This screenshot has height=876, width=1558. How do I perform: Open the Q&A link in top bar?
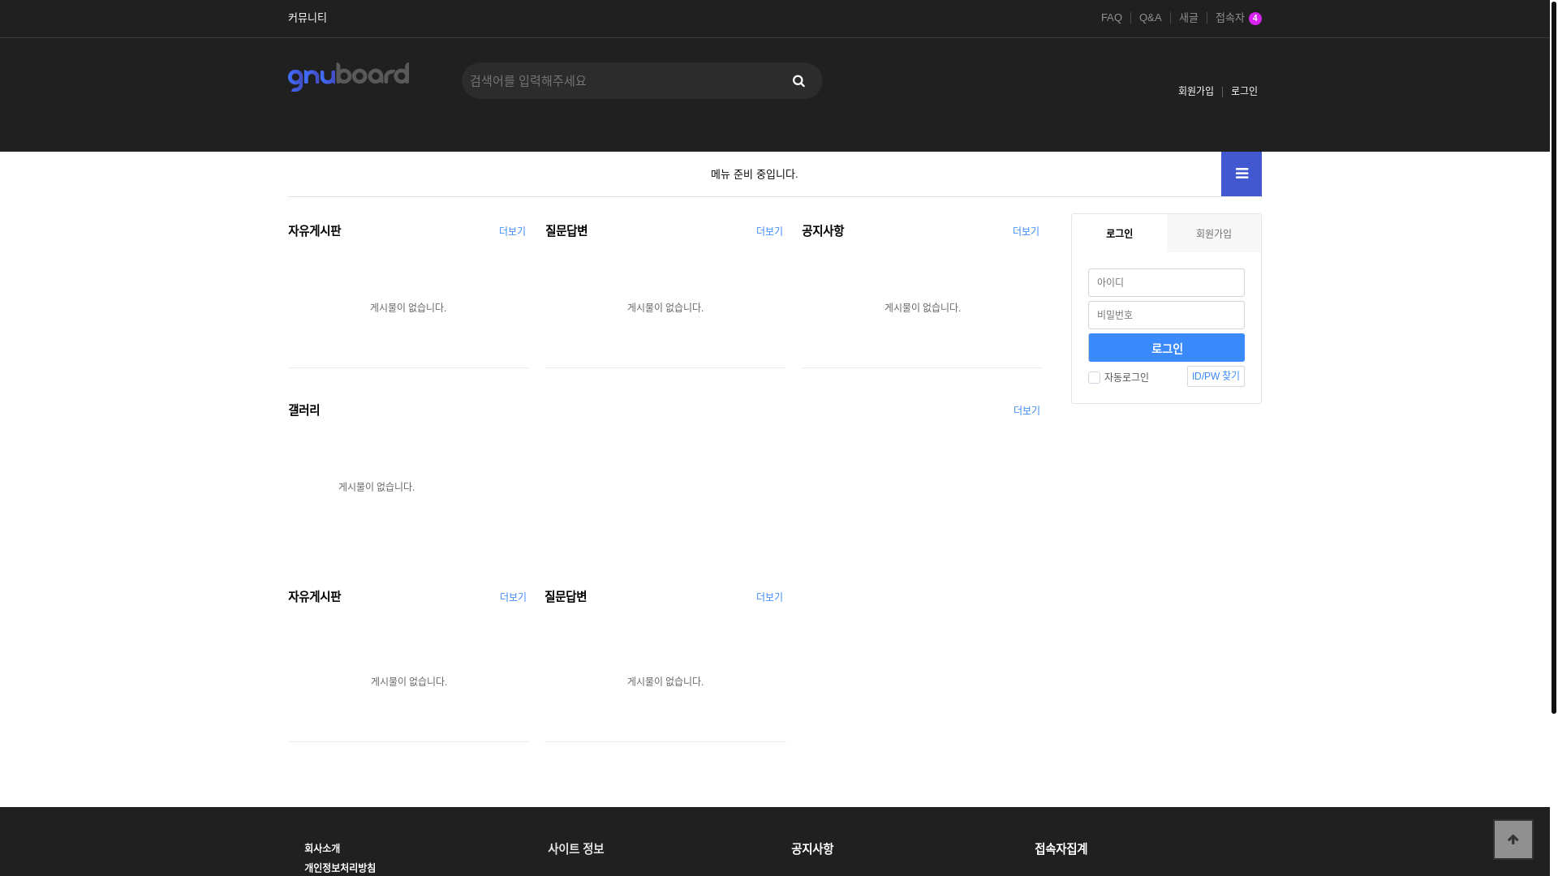pyautogui.click(x=1151, y=18)
